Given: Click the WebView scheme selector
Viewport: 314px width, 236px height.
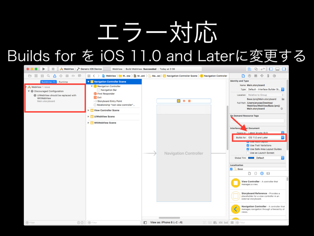Looking at the screenshot, I should pyautogui.click(x=67, y=69).
